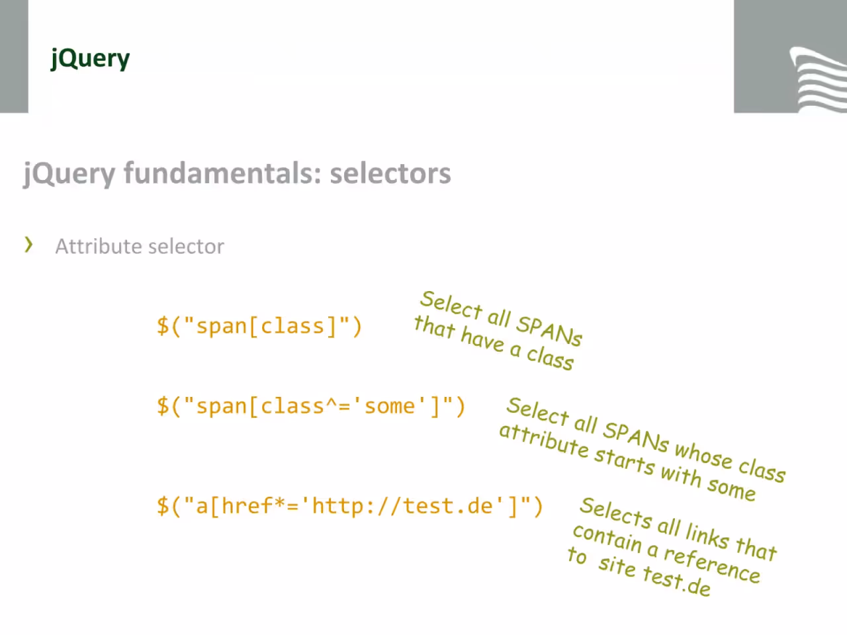Click the dollar sign of the first code line
Viewport: 847px width, 635px height.
point(163,326)
